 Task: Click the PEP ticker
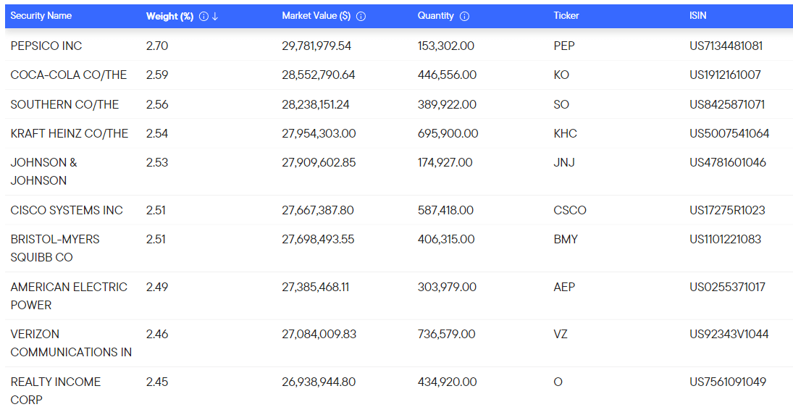click(x=564, y=46)
